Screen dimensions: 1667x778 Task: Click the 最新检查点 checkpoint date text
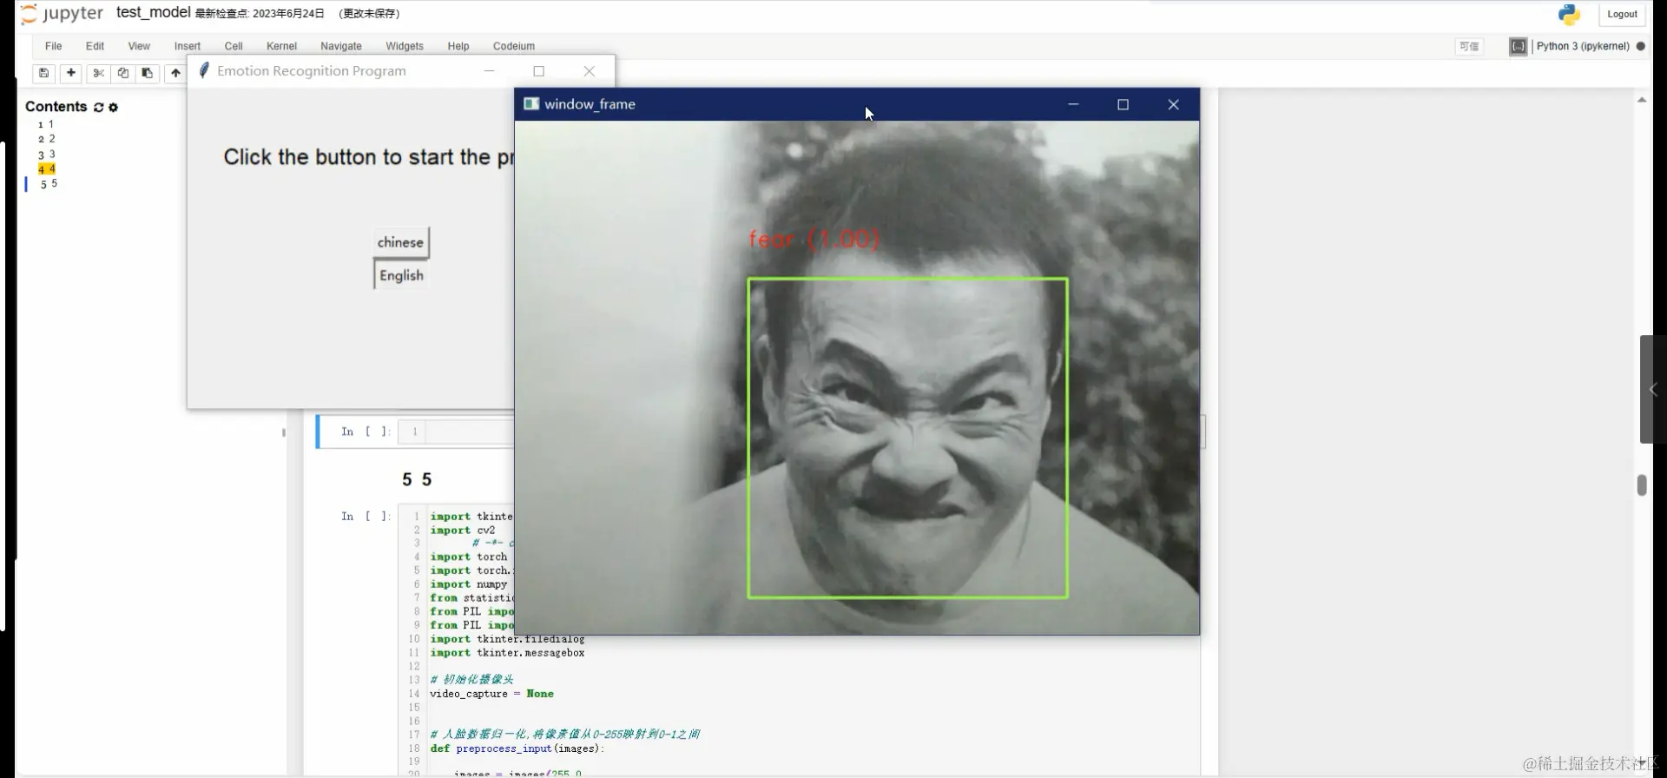pos(260,14)
